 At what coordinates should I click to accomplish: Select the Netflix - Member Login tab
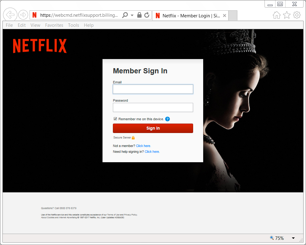[x=190, y=16]
